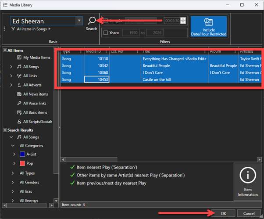Expand the All Genders node
This screenshot has width=264, height=219.
(13, 182)
